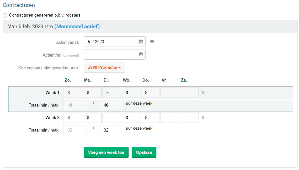Click Week 1 Sunday hours field

(73, 92)
